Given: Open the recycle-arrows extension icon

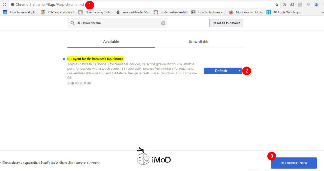Looking at the screenshot, I should coord(292,4).
